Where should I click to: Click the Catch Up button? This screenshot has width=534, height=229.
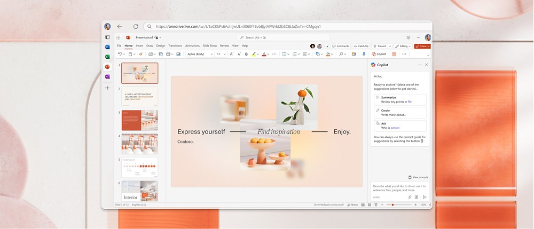(361, 46)
